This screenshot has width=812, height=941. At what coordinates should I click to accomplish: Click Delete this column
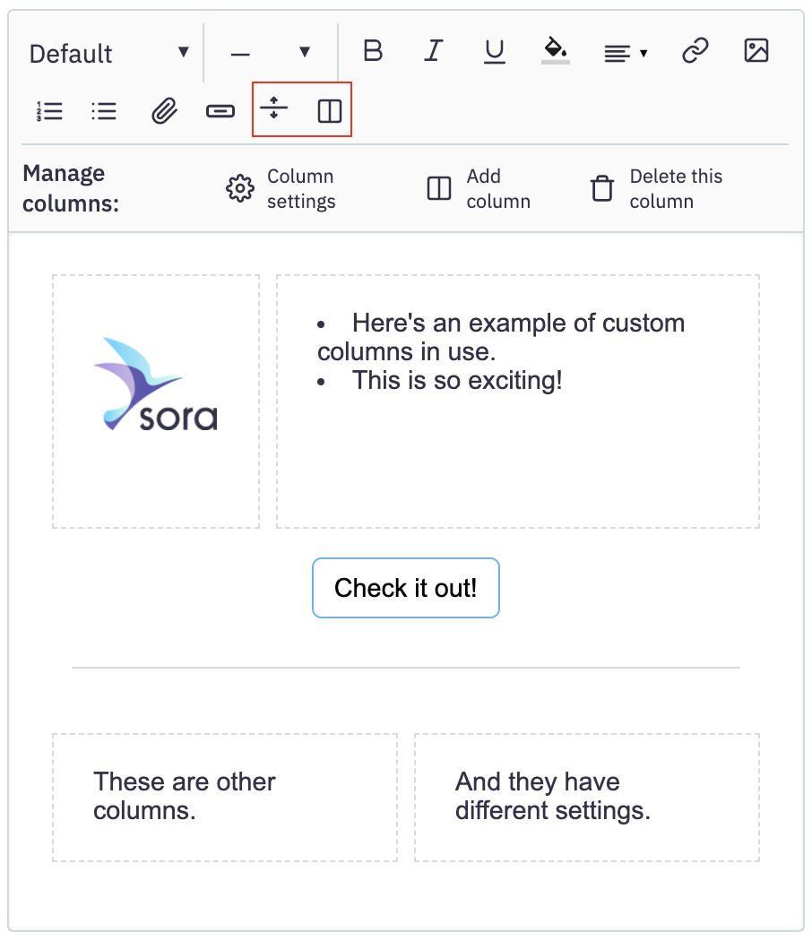pyautogui.click(x=657, y=188)
